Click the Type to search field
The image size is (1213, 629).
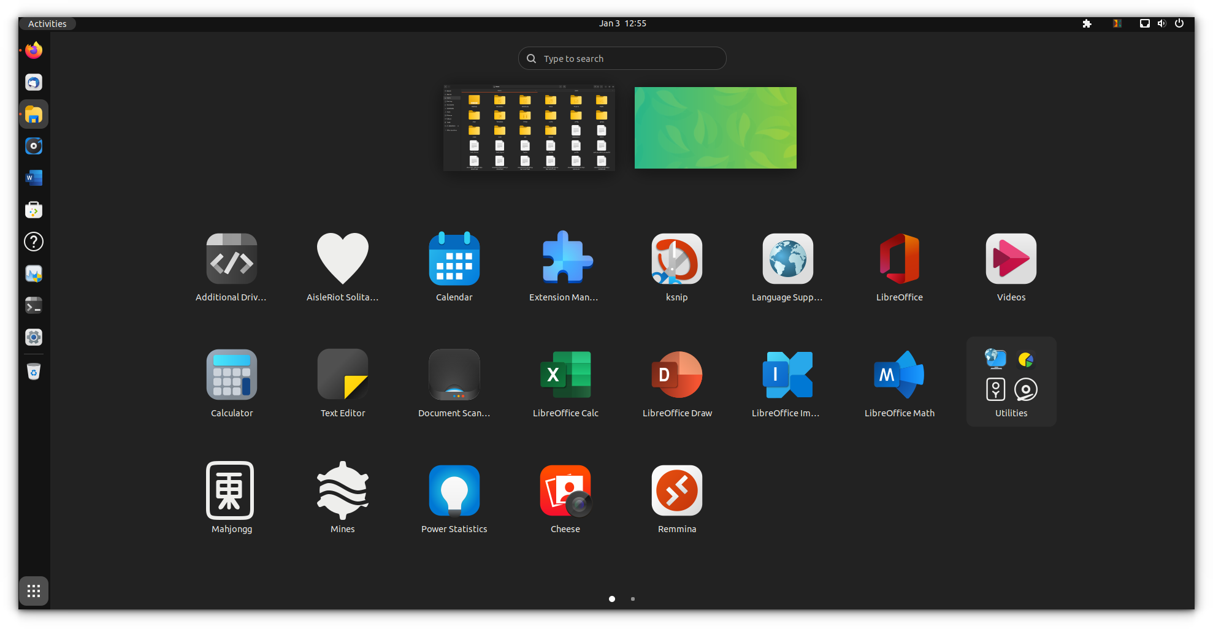(621, 58)
